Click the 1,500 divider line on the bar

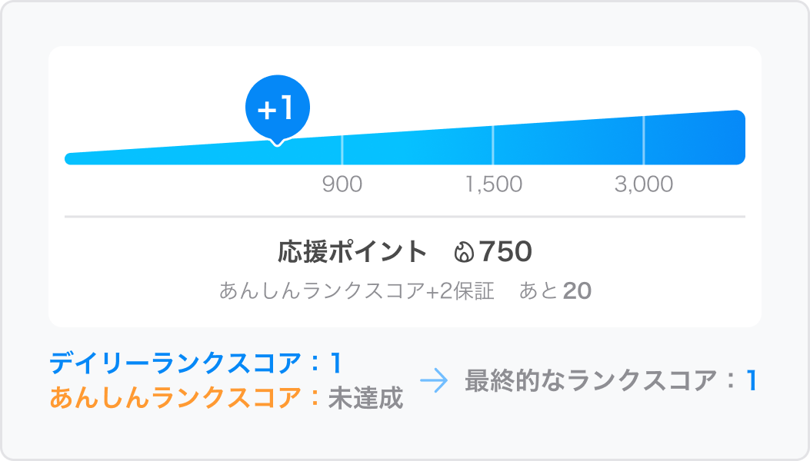(x=493, y=145)
